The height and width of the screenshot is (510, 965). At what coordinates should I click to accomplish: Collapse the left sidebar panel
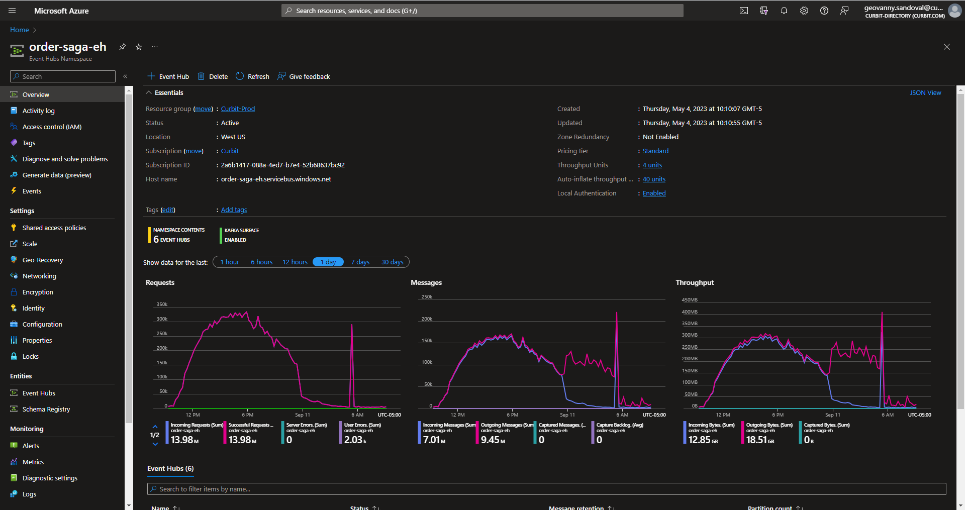coord(125,76)
